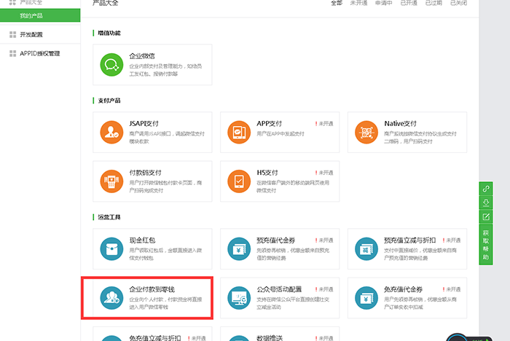This screenshot has width=510, height=341.
Task: Switch to the 申请中 filter tab
Action: coord(384,3)
